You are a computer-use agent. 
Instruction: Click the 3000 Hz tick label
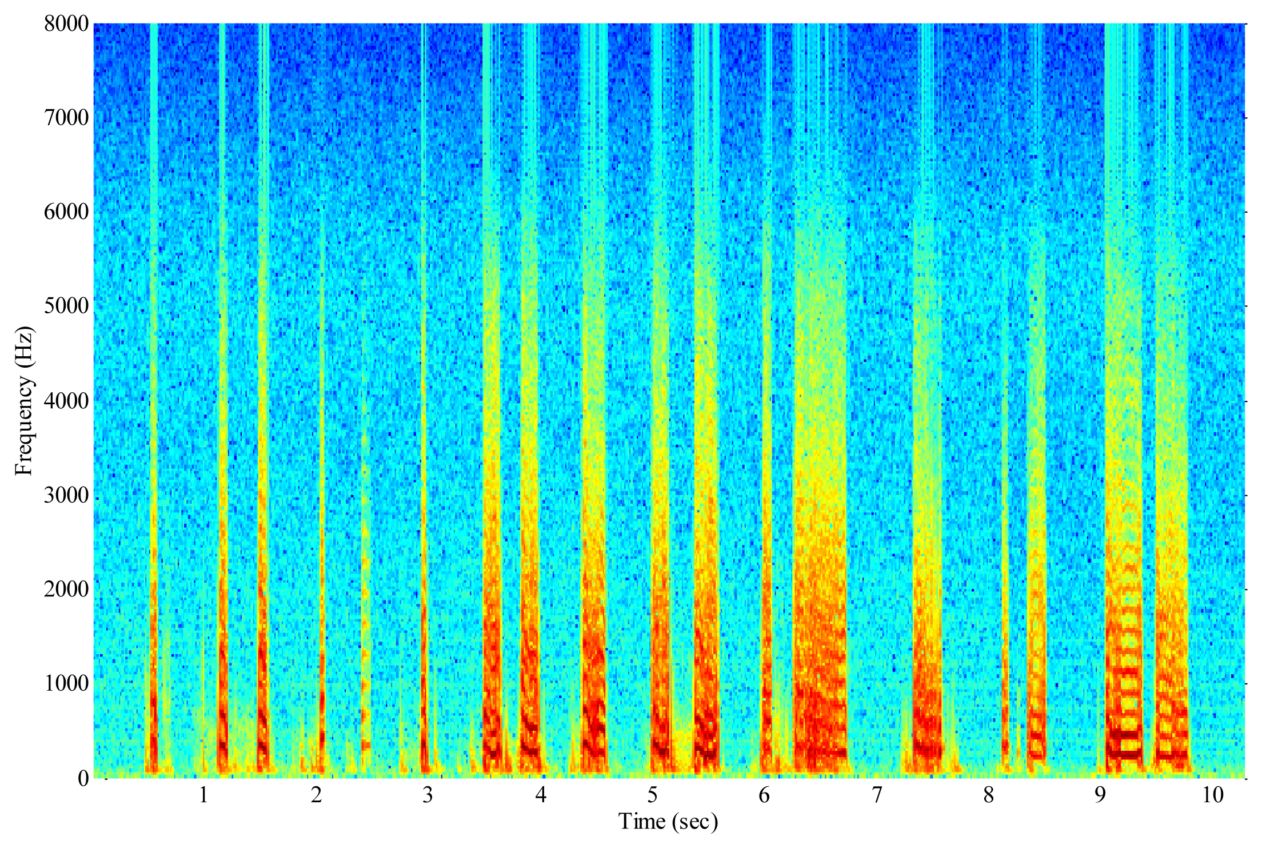tap(66, 495)
